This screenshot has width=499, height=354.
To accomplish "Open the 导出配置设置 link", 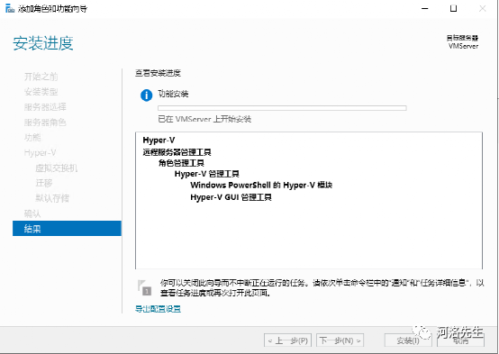I will point(158,308).
